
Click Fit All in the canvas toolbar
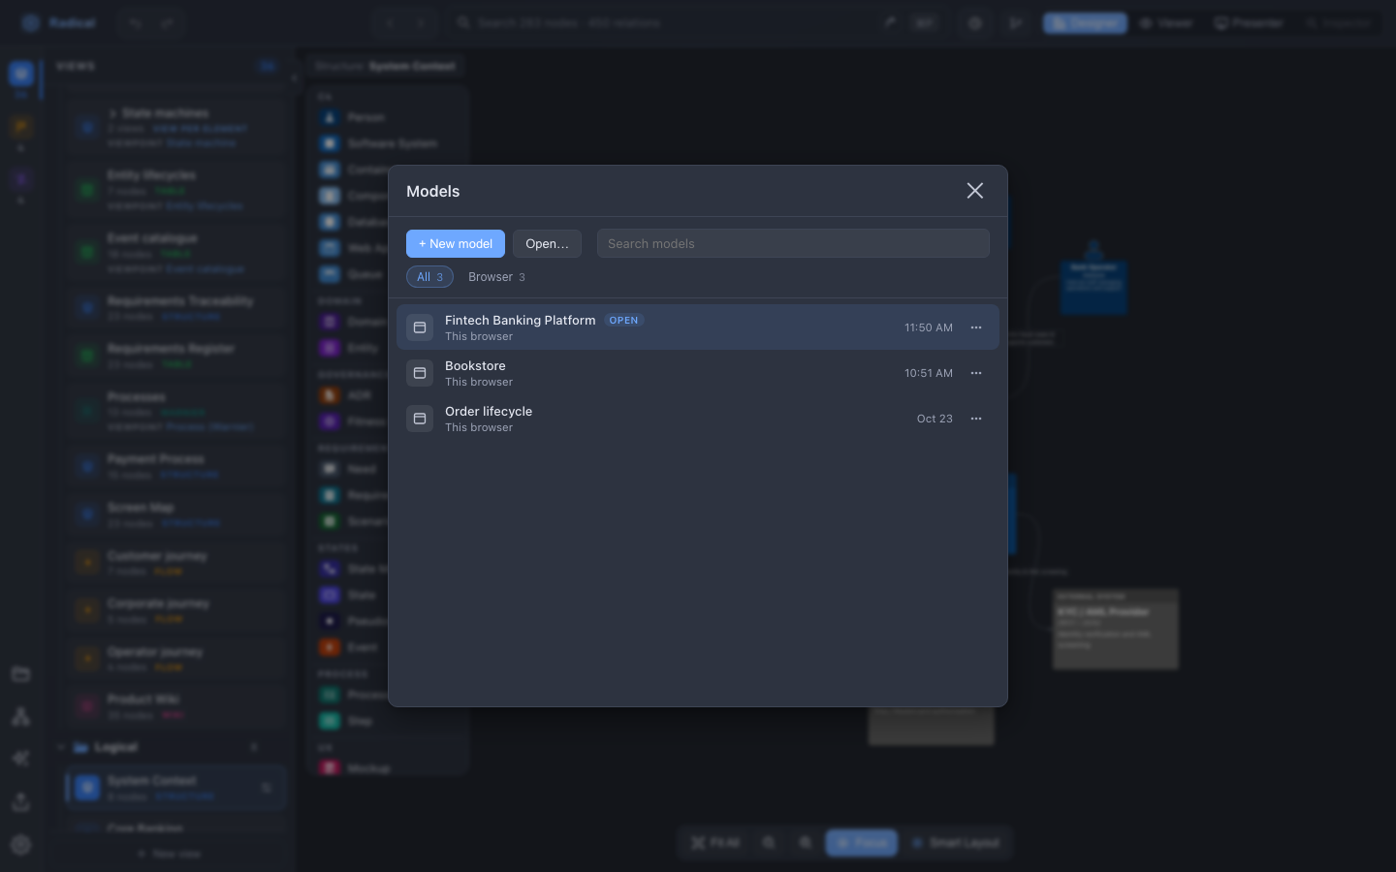pos(715,843)
